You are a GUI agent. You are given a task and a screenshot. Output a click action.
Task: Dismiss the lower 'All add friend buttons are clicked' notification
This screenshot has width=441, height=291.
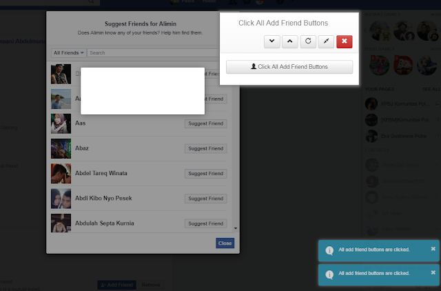coord(433,272)
